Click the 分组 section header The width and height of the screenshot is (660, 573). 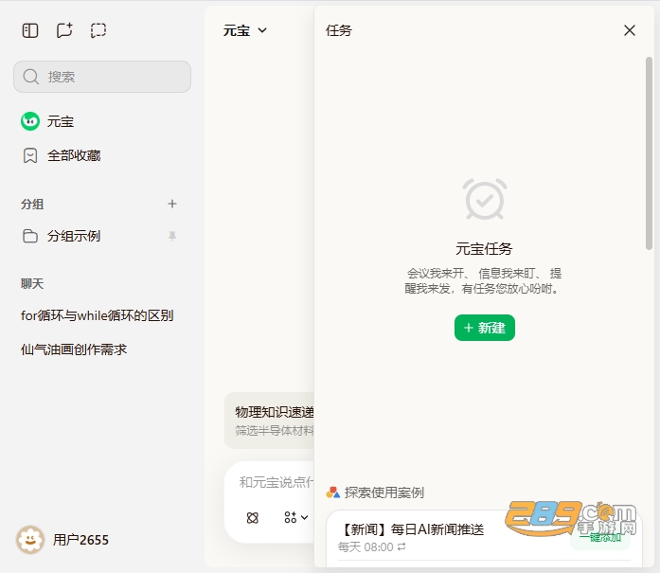(32, 205)
